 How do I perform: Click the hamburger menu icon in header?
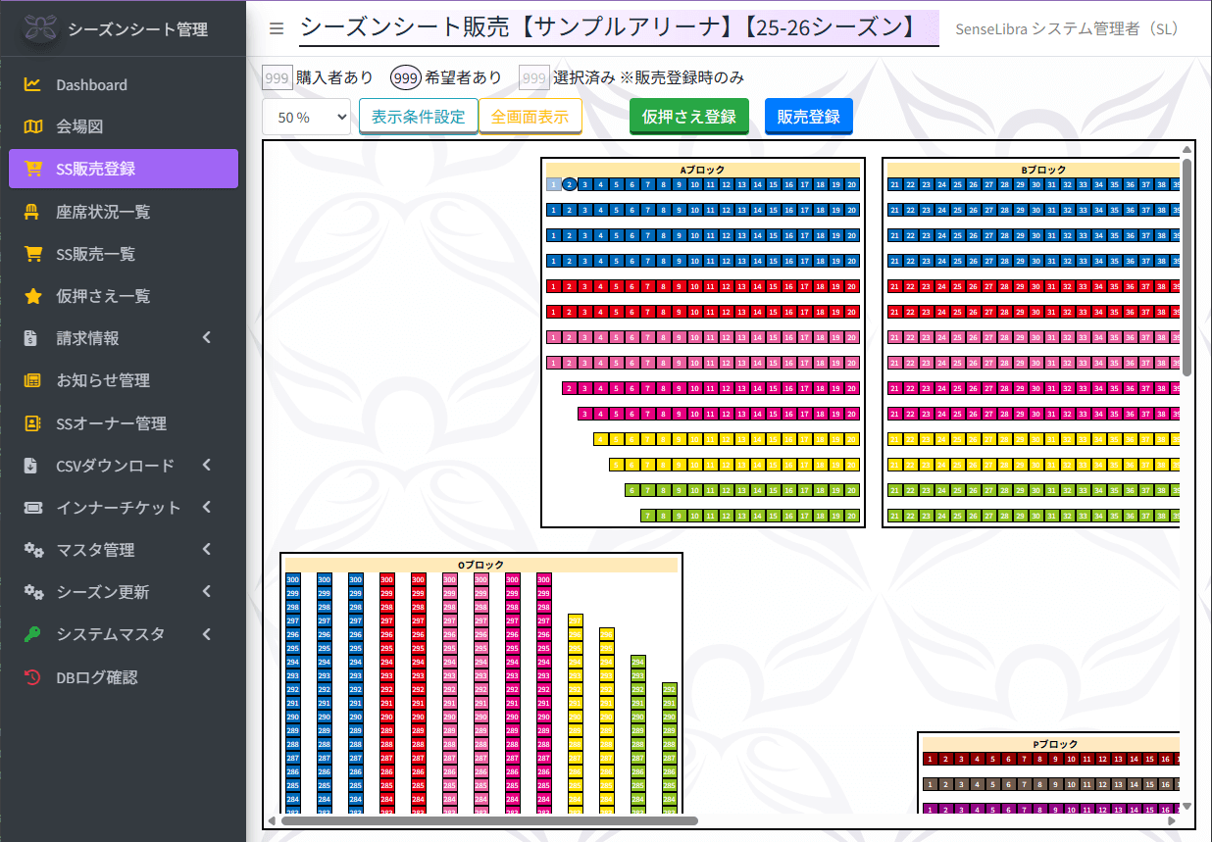277,28
